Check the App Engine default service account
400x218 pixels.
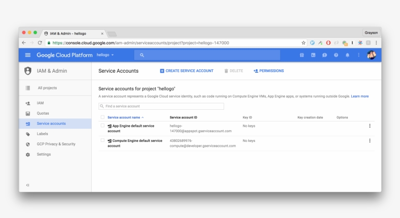click(x=102, y=126)
